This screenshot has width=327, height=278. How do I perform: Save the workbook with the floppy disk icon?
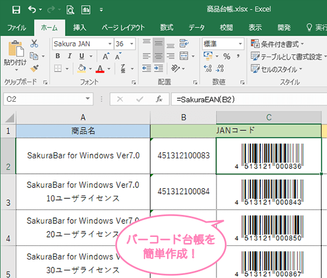click(16, 10)
